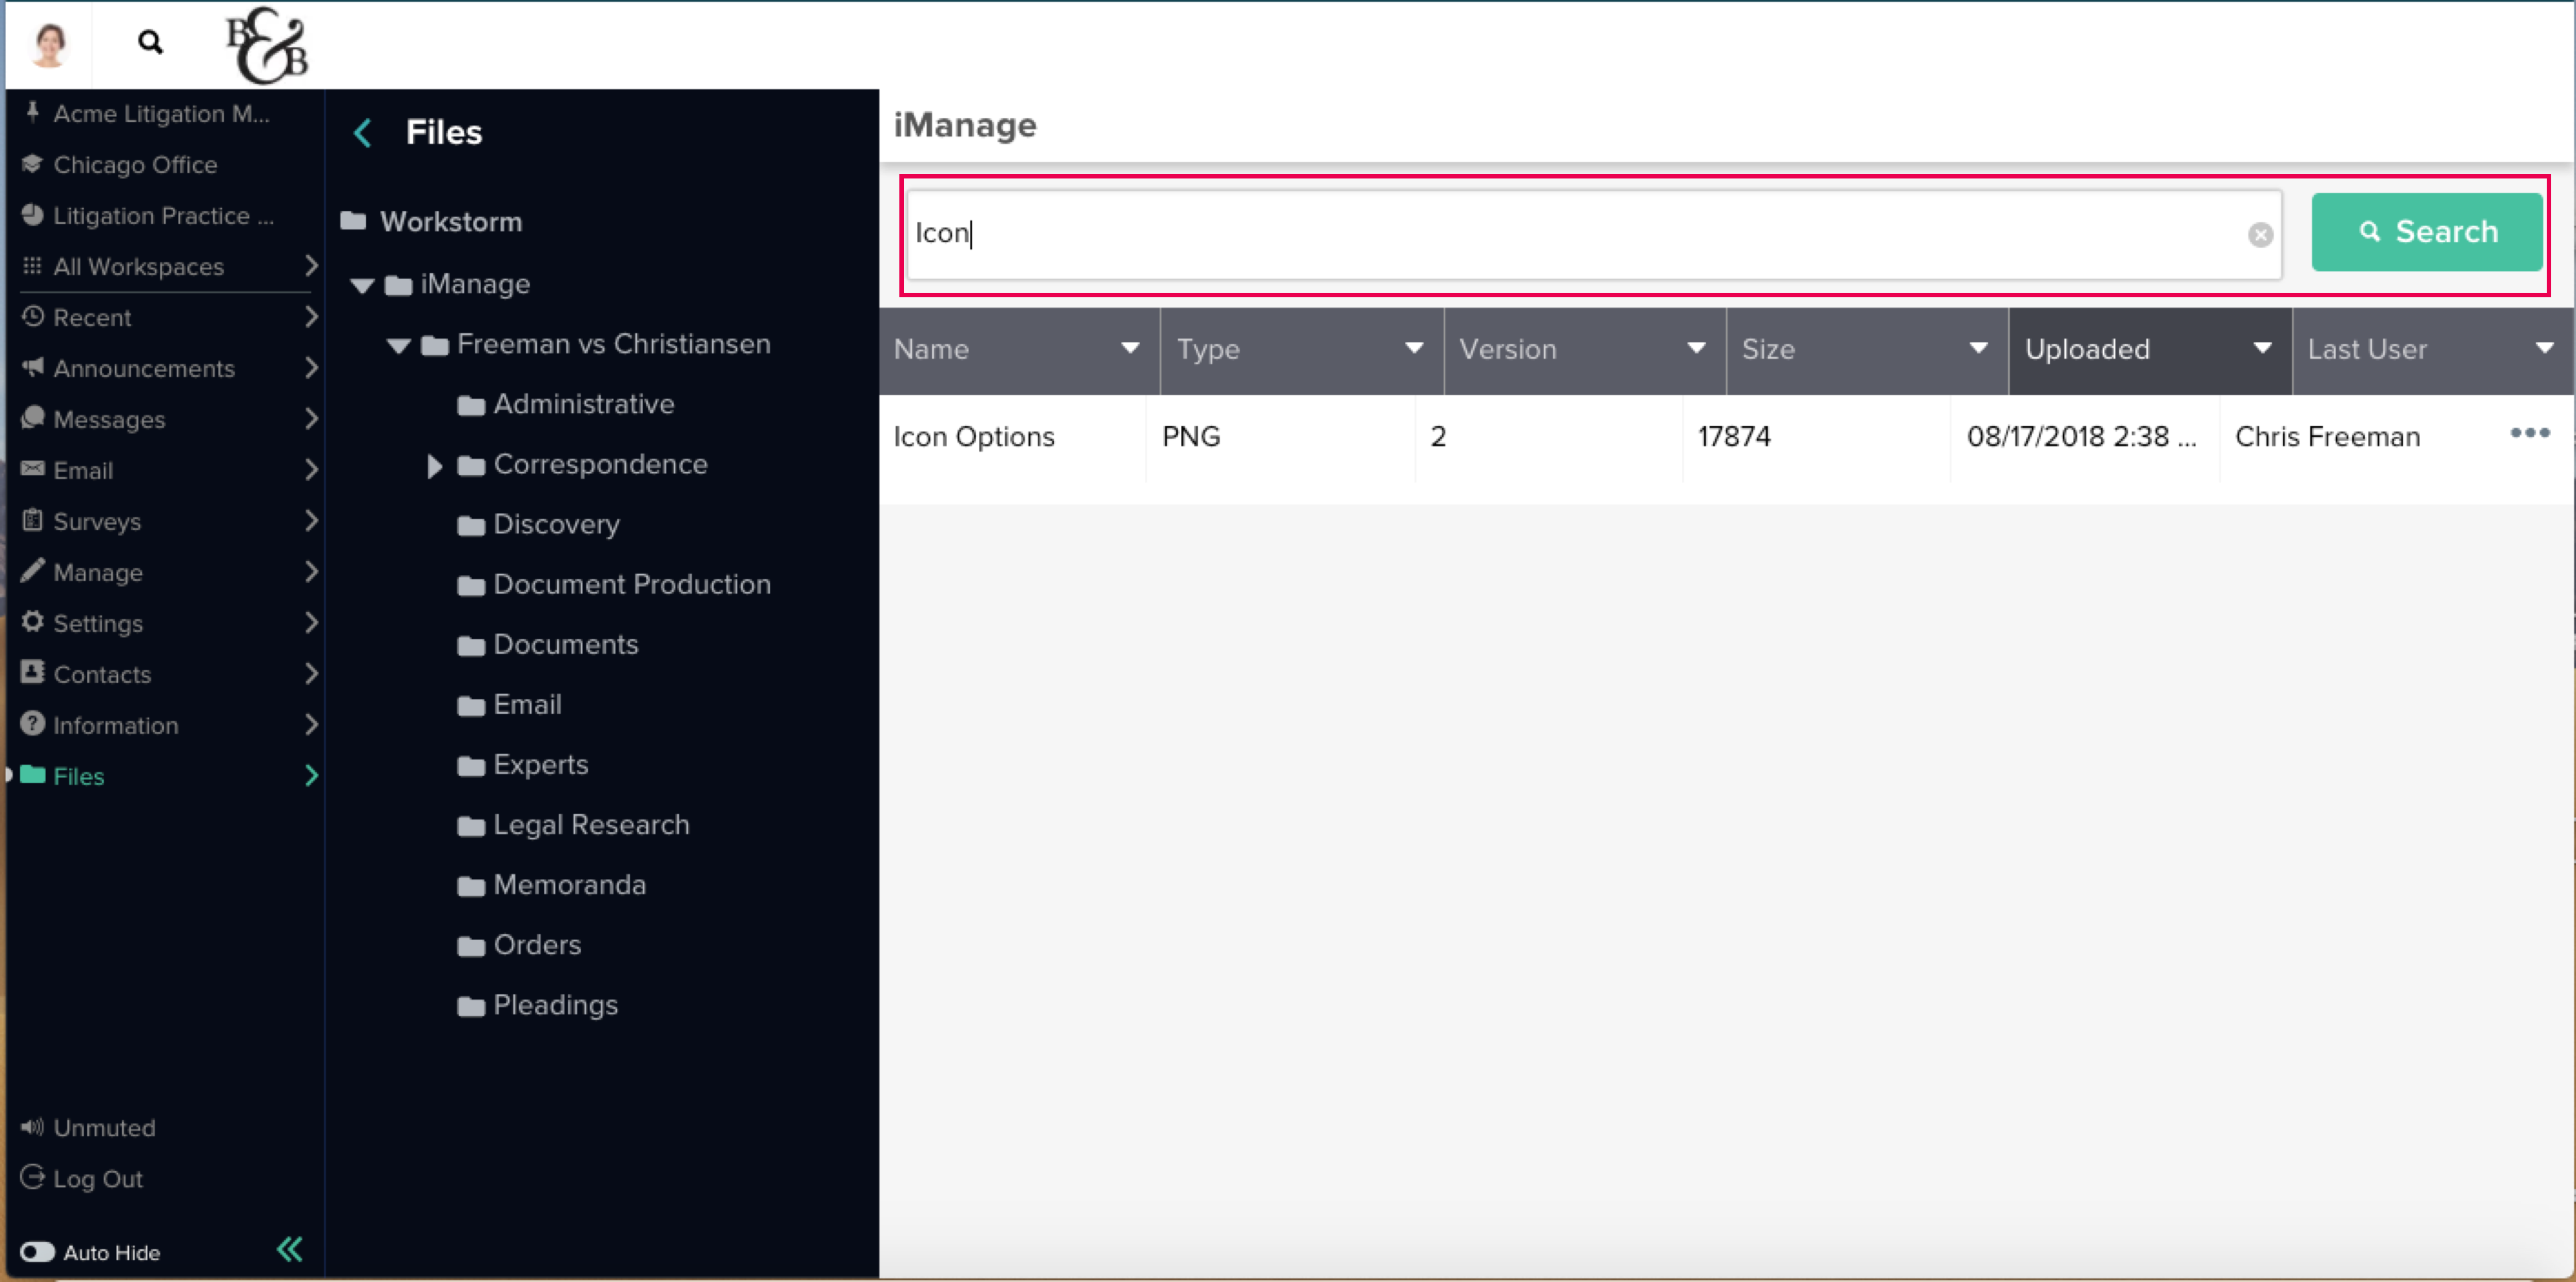Go back using the Files back arrow
The height and width of the screenshot is (1282, 2576).
tap(363, 133)
